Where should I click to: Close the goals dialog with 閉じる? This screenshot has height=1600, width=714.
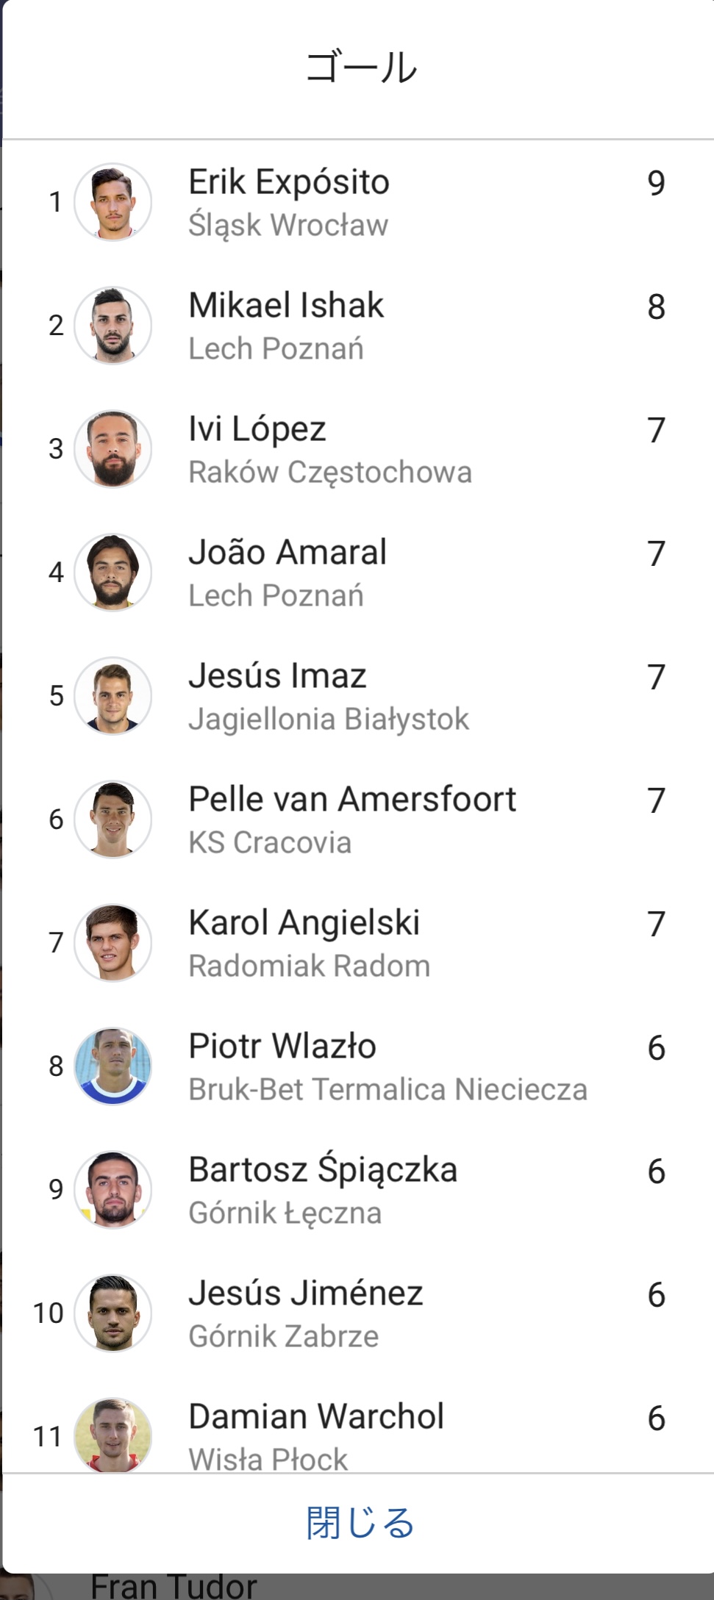360,1523
